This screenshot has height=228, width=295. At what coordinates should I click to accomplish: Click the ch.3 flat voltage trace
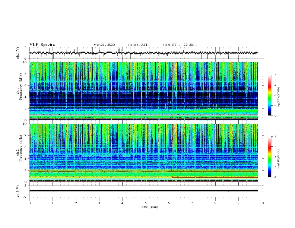(x=143, y=191)
